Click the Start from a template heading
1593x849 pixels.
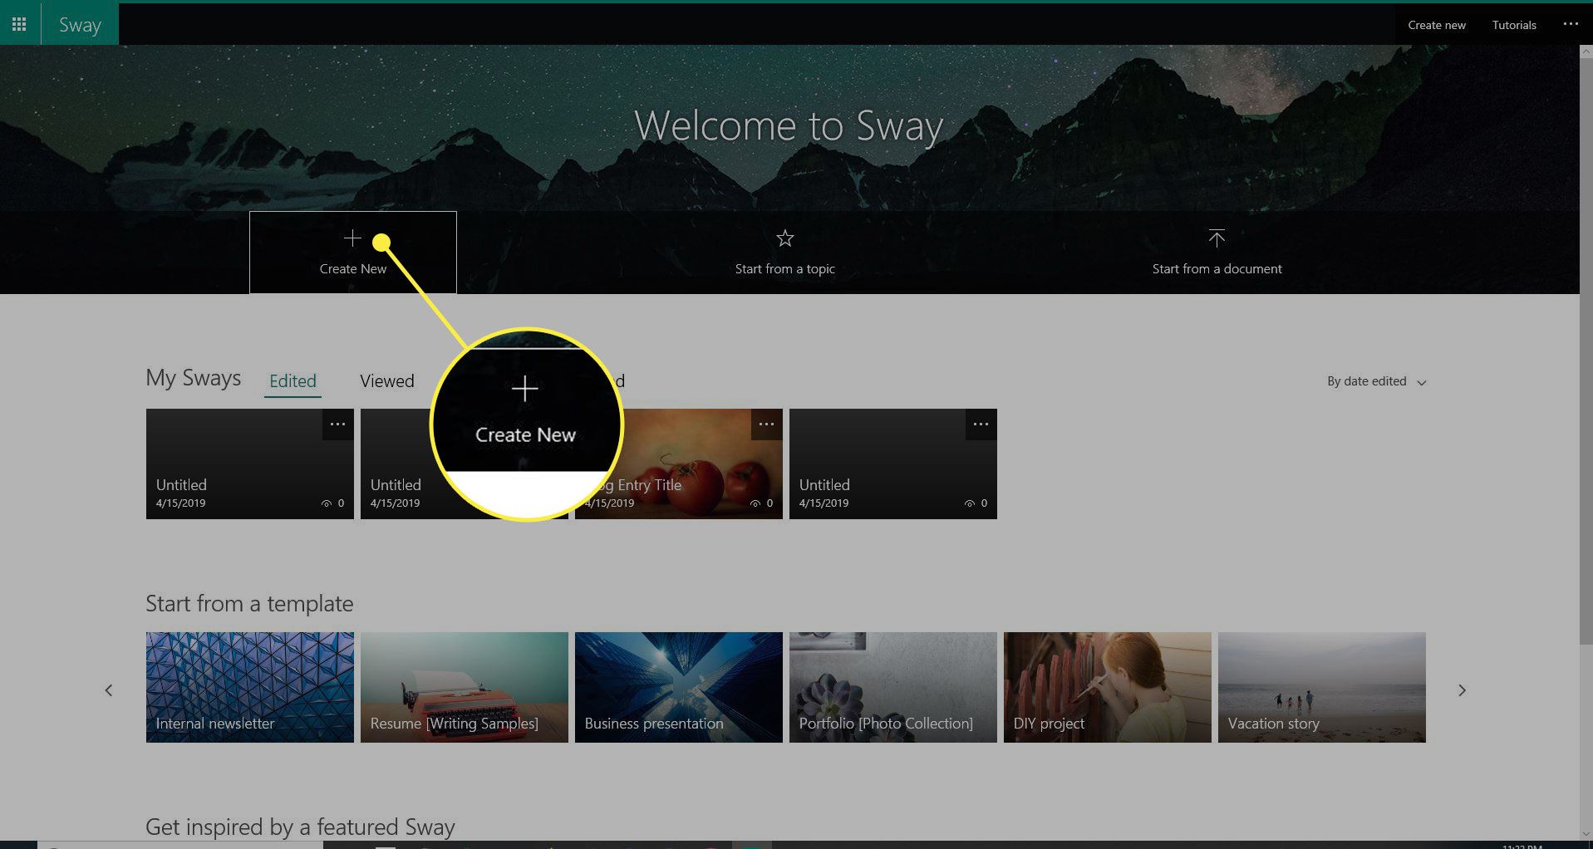[249, 604]
